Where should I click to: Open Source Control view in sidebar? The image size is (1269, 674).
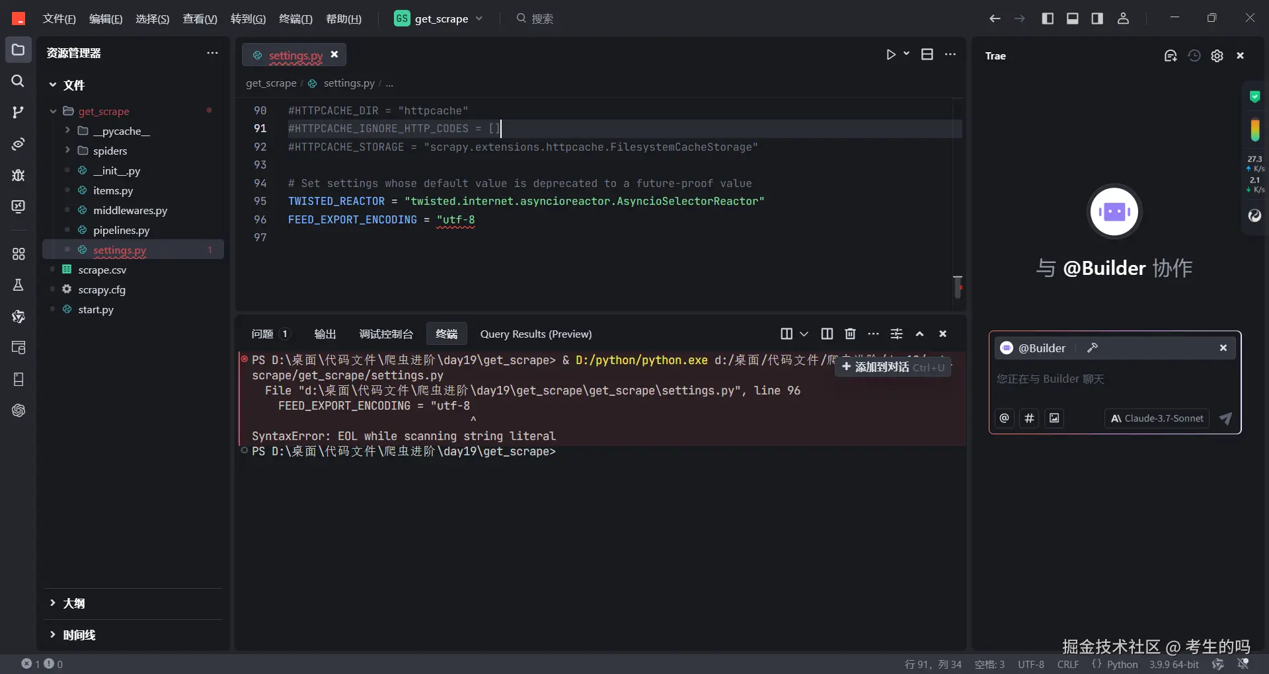18,112
